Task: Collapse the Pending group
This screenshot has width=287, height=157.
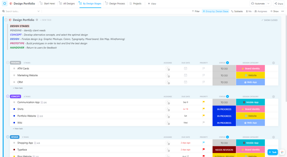Action: 8,63
